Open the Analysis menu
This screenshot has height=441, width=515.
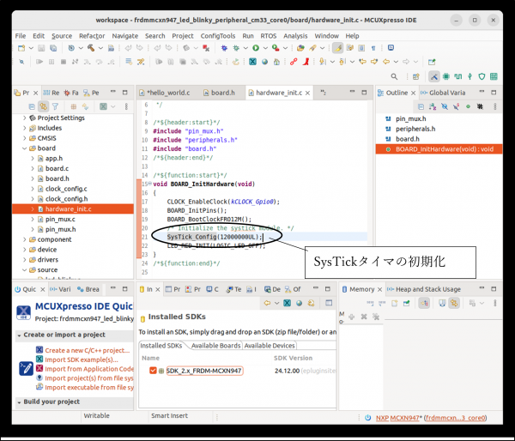point(295,36)
